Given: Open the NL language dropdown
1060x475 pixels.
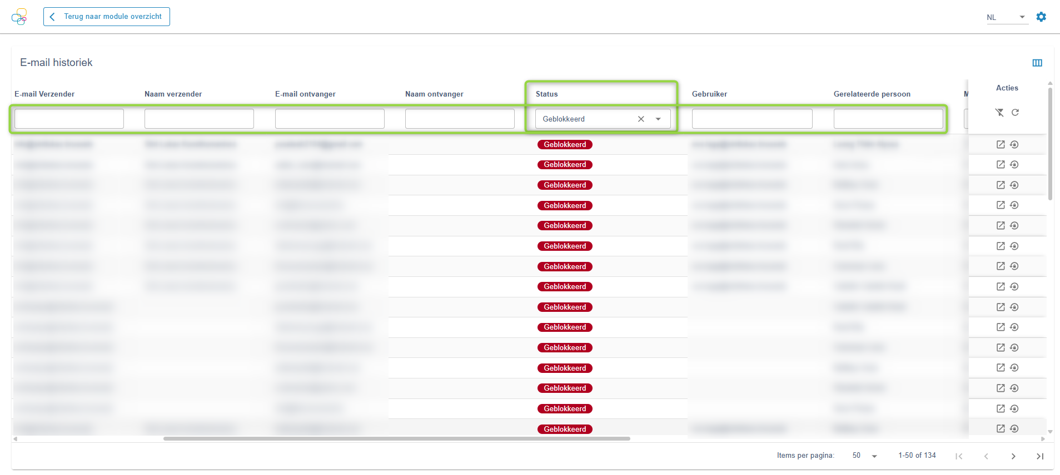Looking at the screenshot, I should click(1007, 17).
